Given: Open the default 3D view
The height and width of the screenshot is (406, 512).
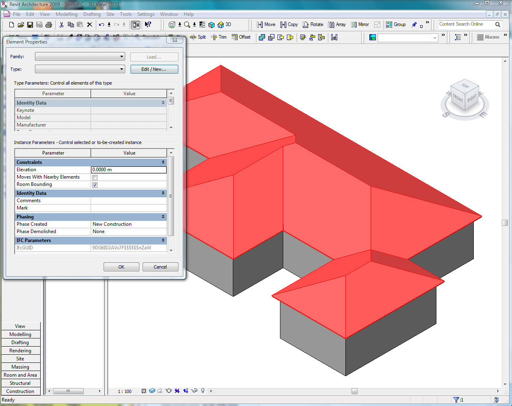Looking at the screenshot, I should click(x=224, y=25).
